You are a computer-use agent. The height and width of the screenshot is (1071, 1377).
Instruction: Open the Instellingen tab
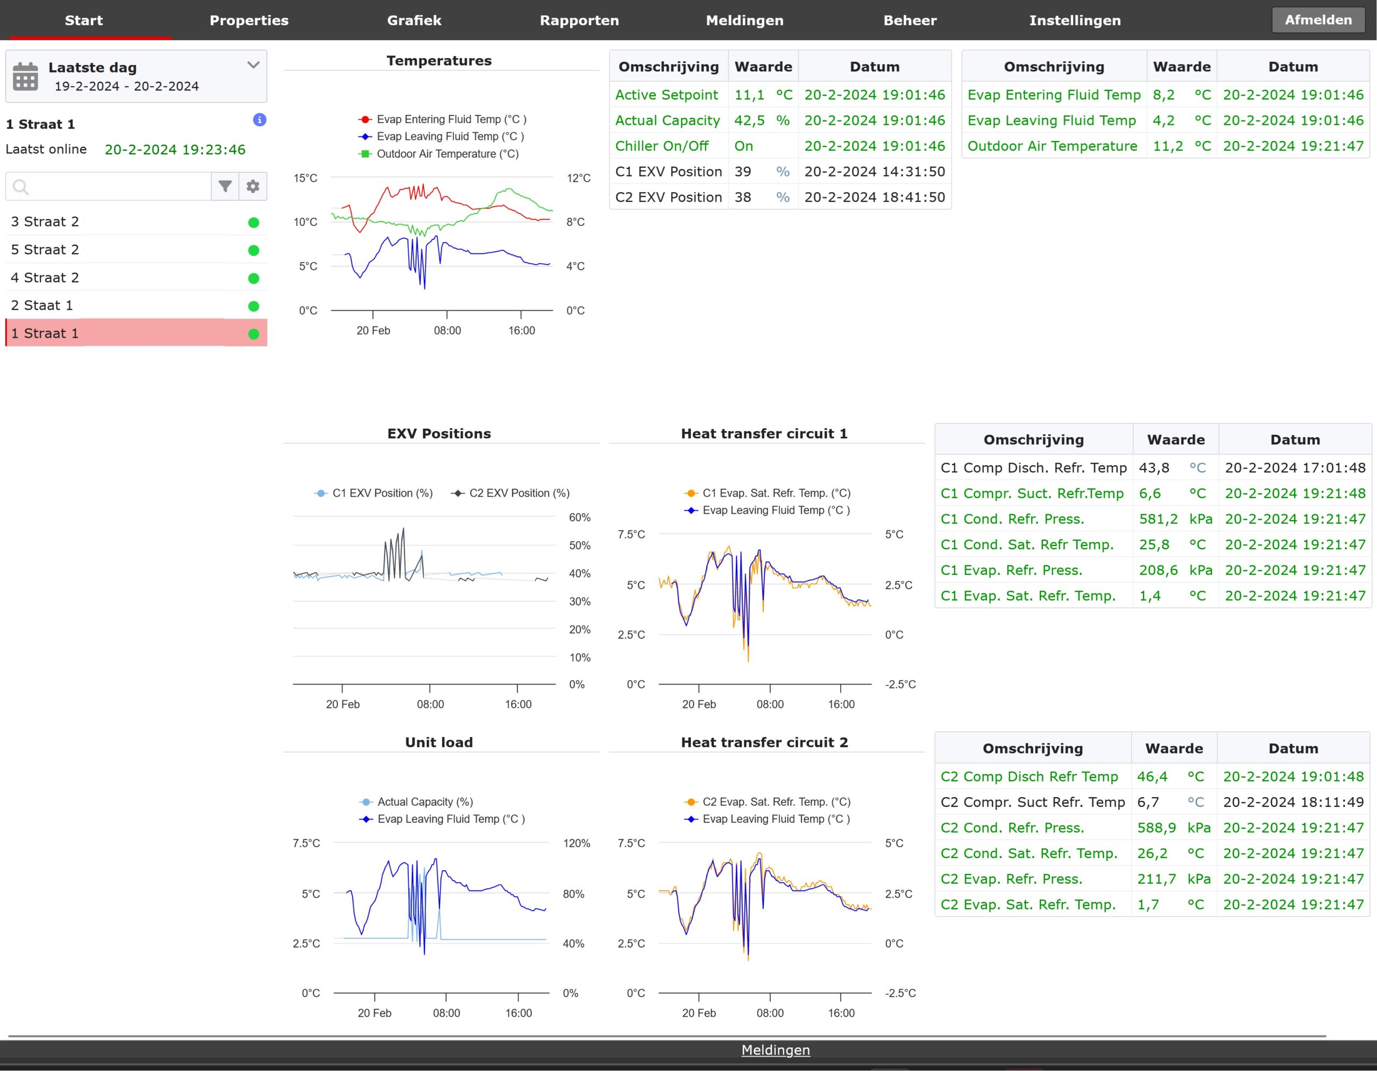pos(1074,20)
